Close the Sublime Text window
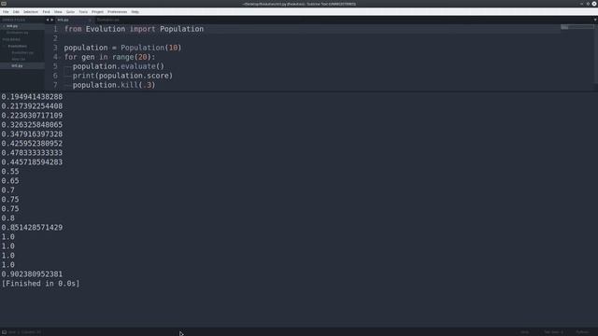 pos(594,4)
